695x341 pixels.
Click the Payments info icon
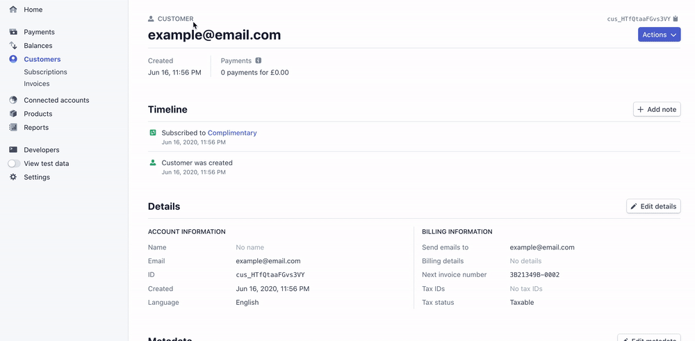259,61
